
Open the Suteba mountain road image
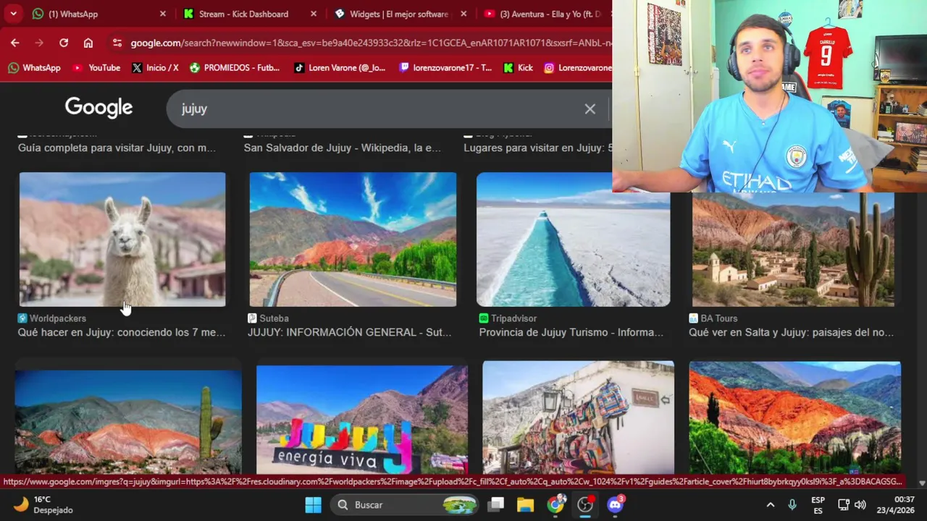(x=353, y=240)
